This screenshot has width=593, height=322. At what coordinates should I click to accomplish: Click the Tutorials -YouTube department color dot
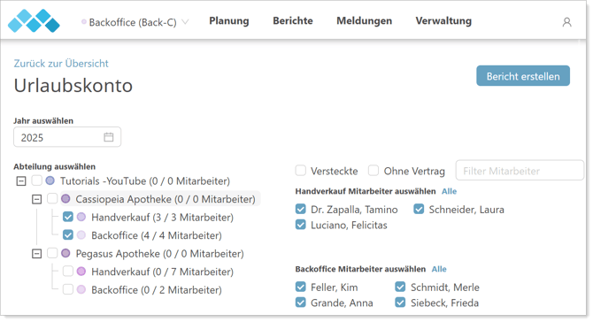coord(50,180)
